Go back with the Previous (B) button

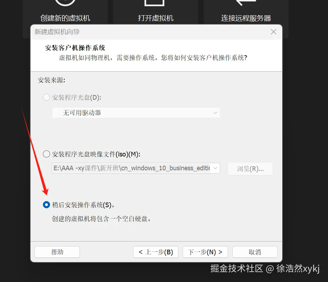[156, 252]
